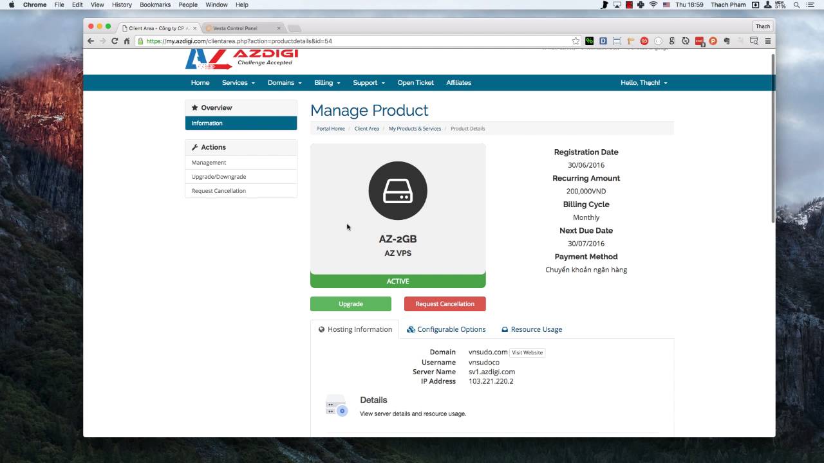Open the green percent extension icon
The image size is (824, 463).
589,41
